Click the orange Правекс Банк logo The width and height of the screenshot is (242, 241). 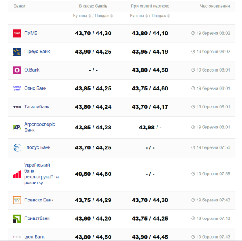(x=17, y=200)
